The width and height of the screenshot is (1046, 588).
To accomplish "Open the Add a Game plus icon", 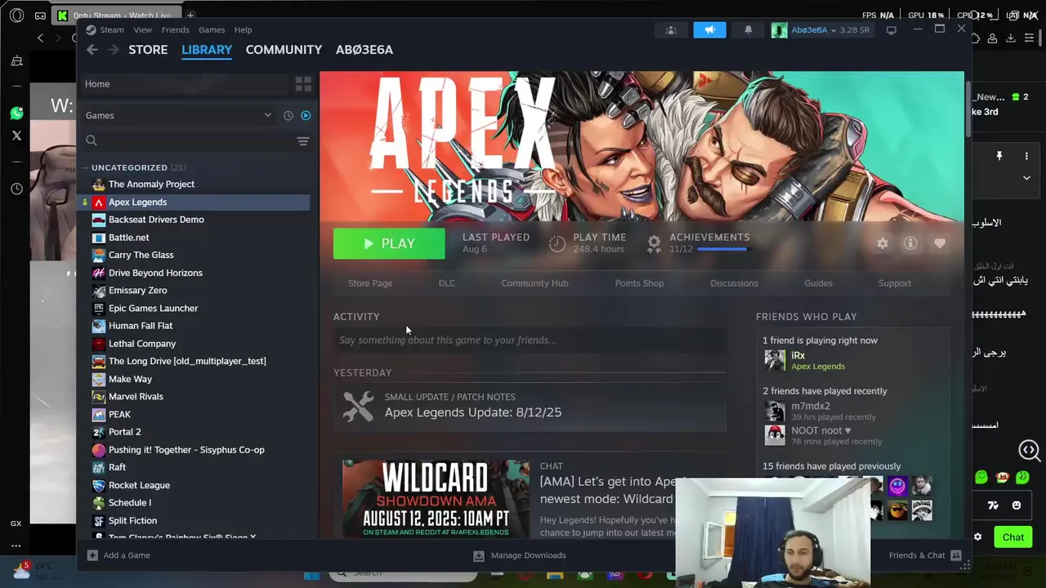I will pyautogui.click(x=92, y=555).
